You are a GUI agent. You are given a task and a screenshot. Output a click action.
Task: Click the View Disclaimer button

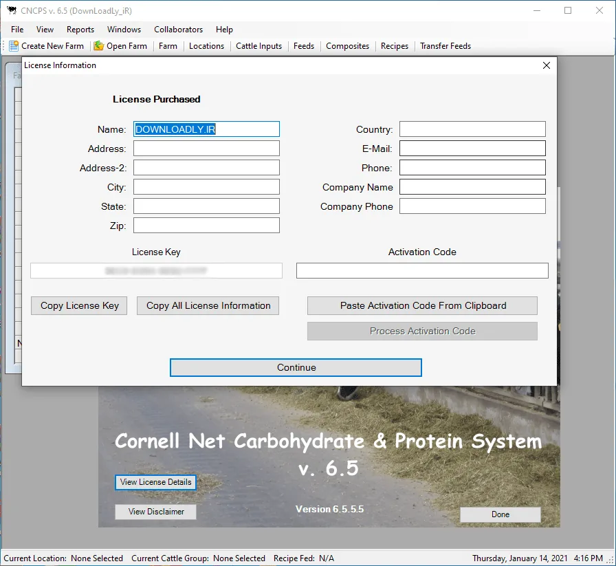point(156,512)
